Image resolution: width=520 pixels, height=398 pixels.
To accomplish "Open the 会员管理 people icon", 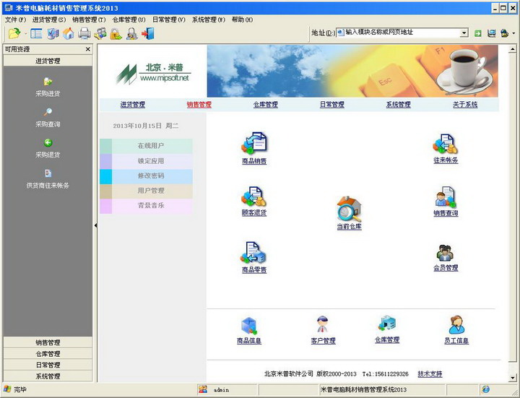I will (445, 254).
